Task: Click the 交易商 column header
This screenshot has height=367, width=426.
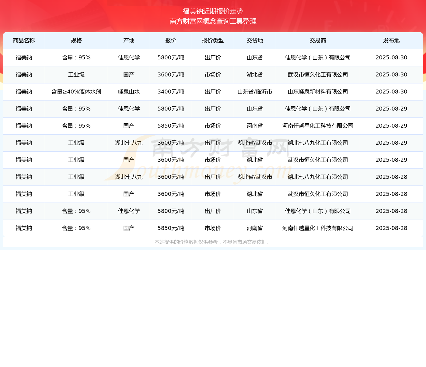Action: coord(318,41)
